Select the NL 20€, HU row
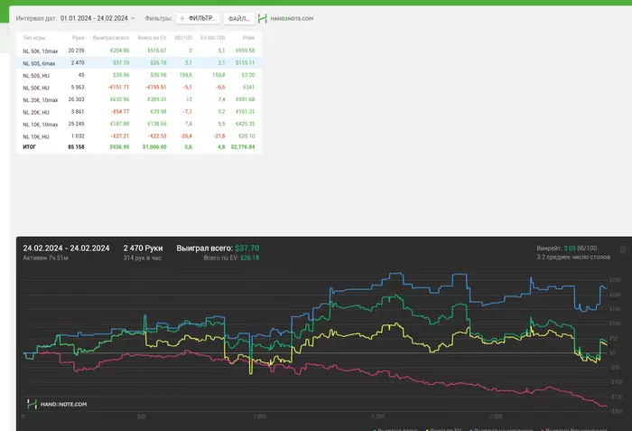The height and width of the screenshot is (431, 632). coord(139,112)
